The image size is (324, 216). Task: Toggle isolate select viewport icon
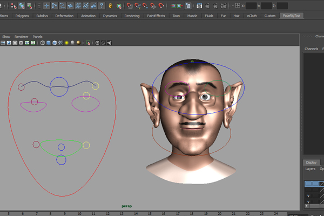pos(88,43)
